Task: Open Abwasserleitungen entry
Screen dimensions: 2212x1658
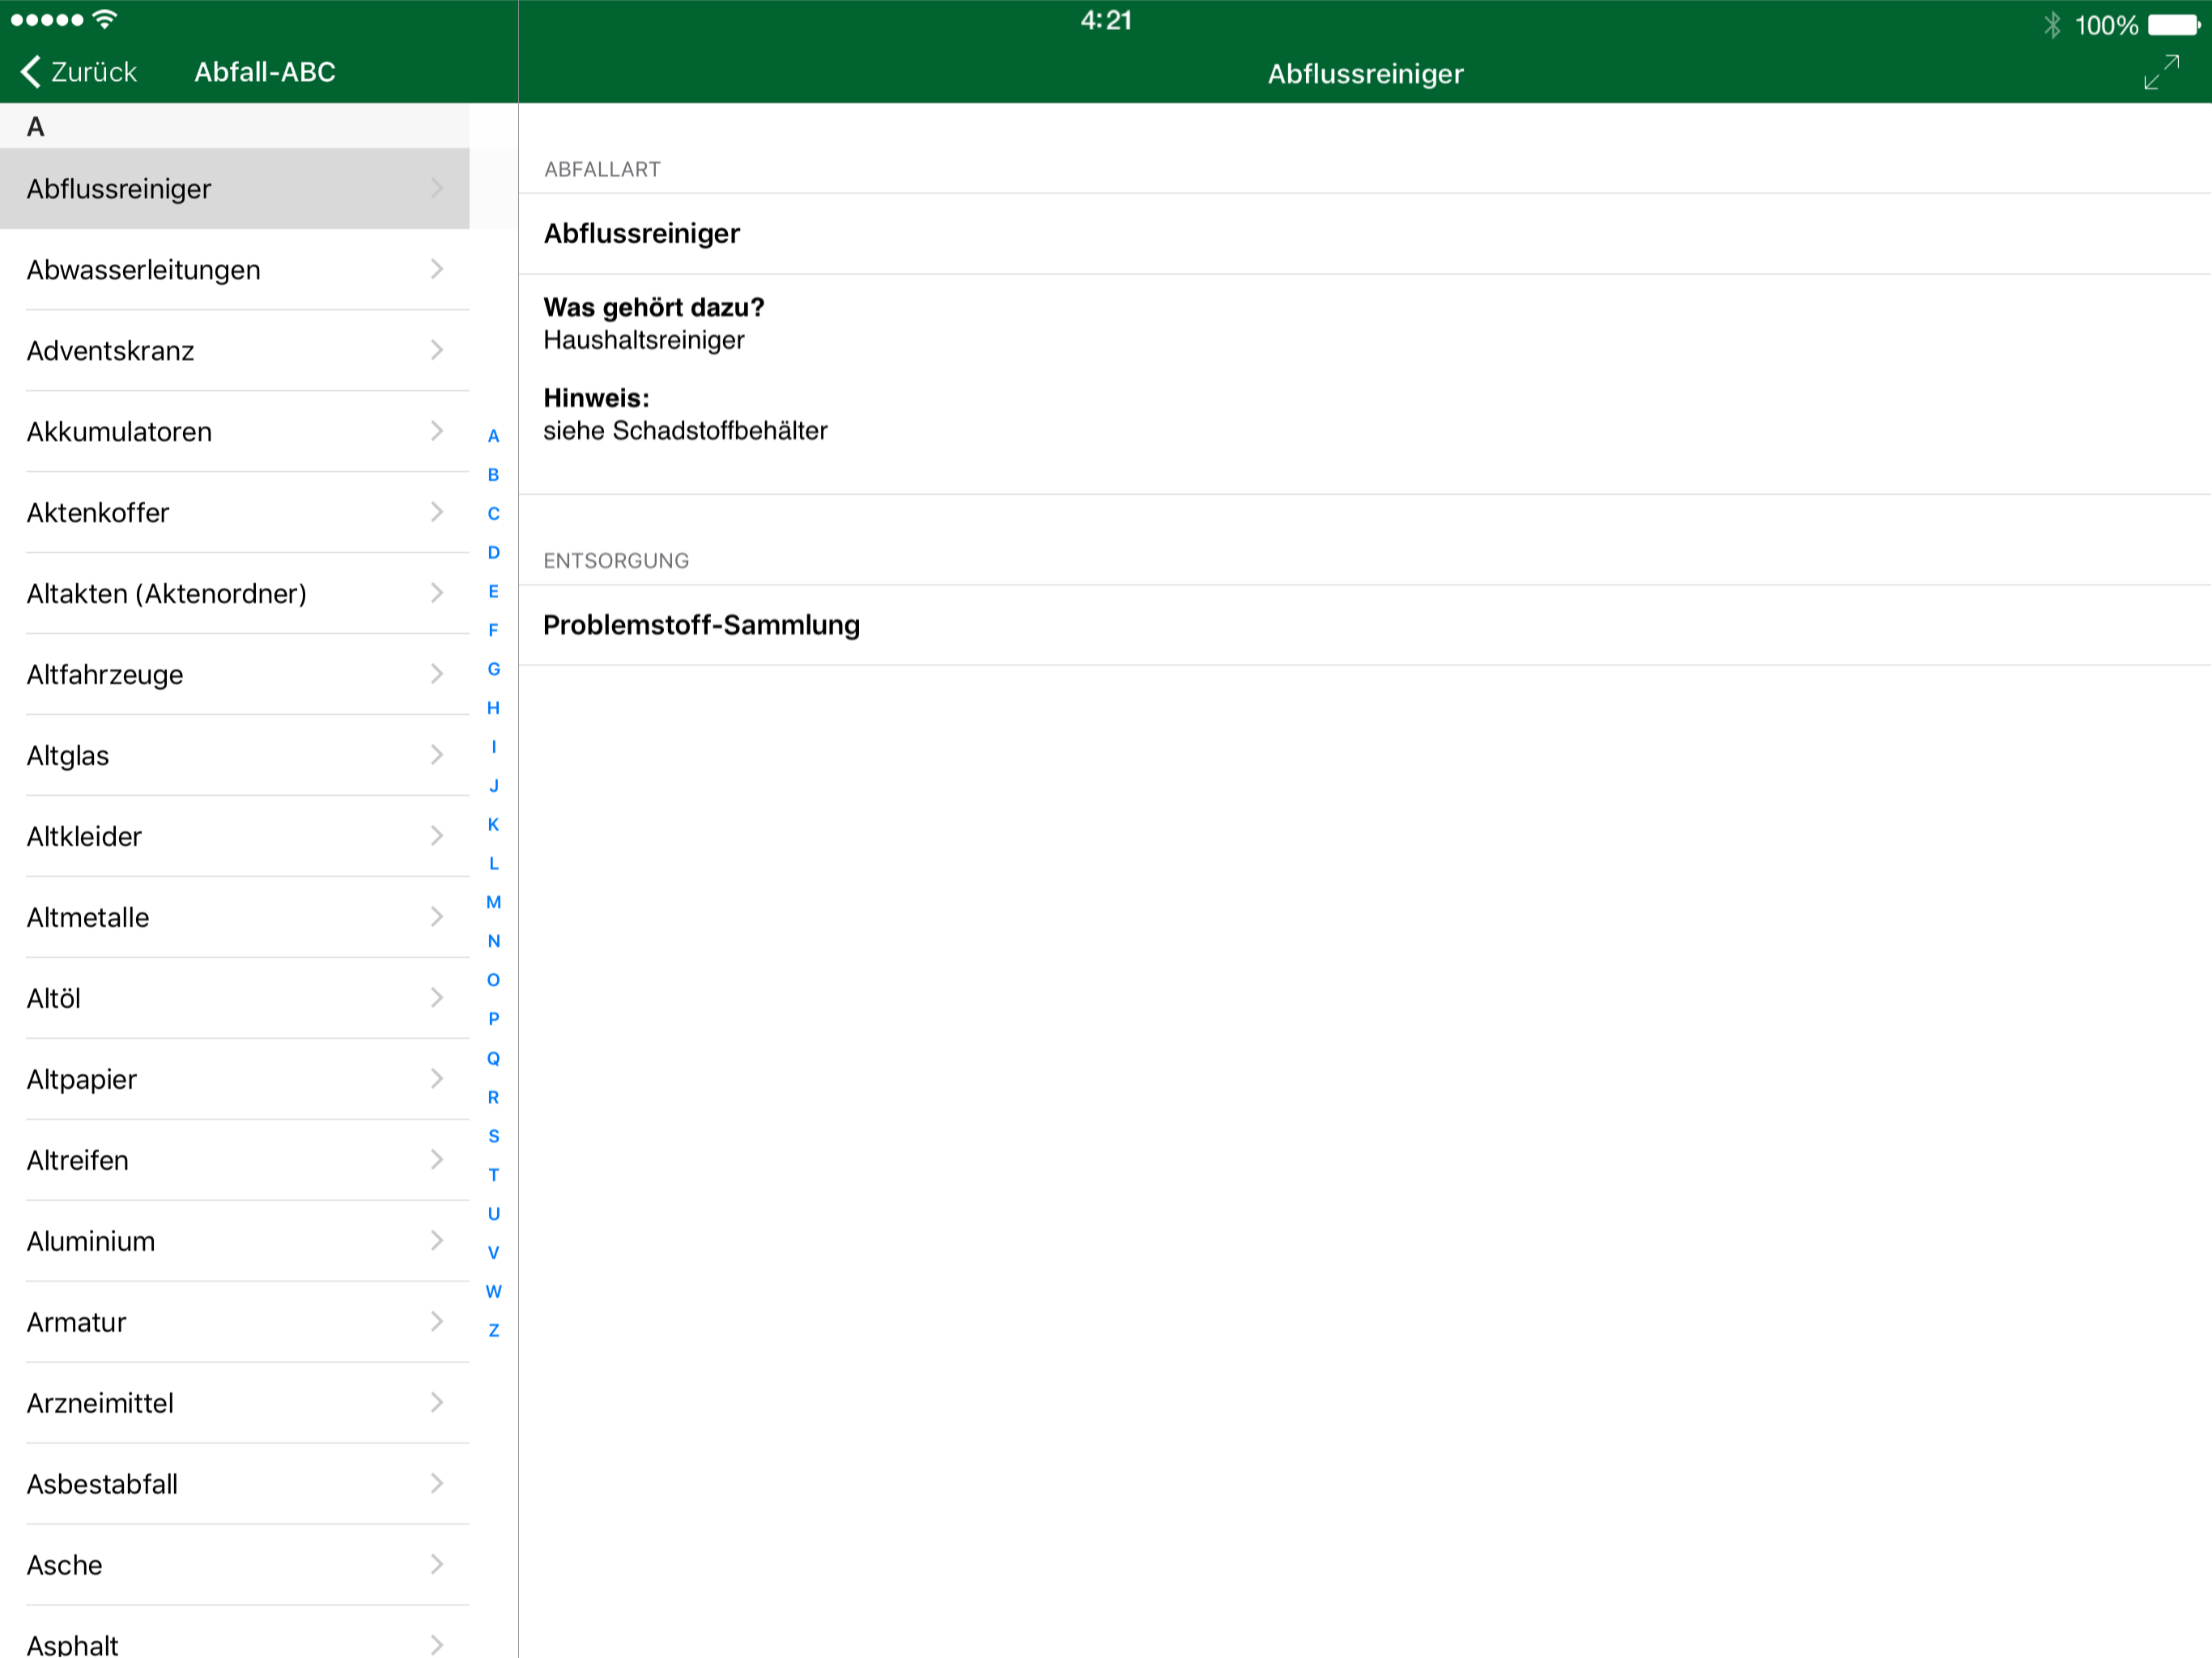Action: (234, 270)
